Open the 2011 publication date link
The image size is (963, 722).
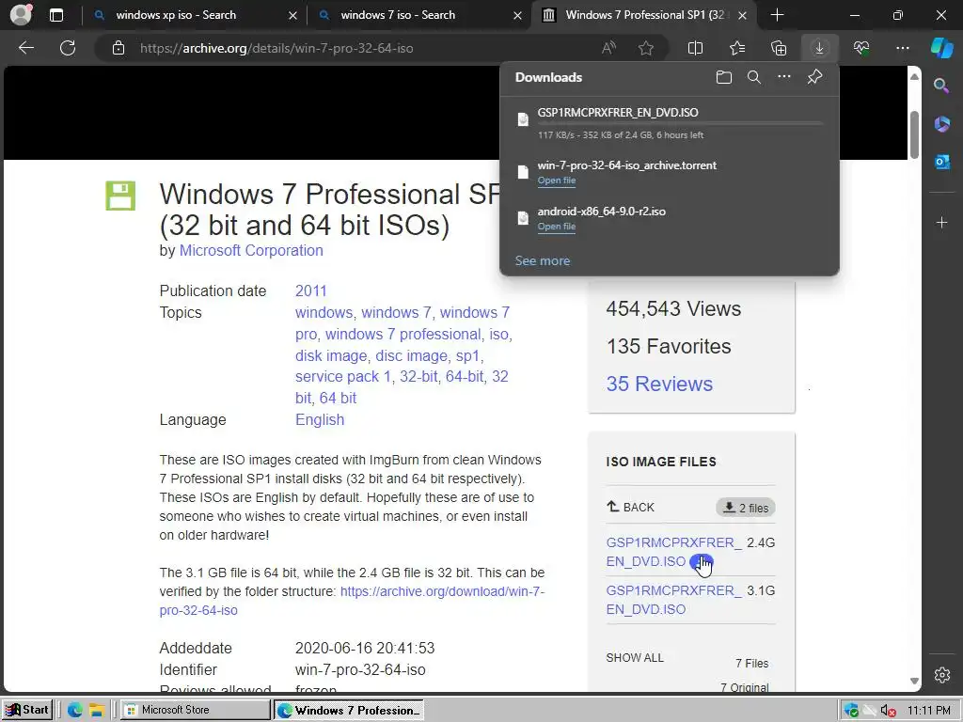tap(310, 291)
